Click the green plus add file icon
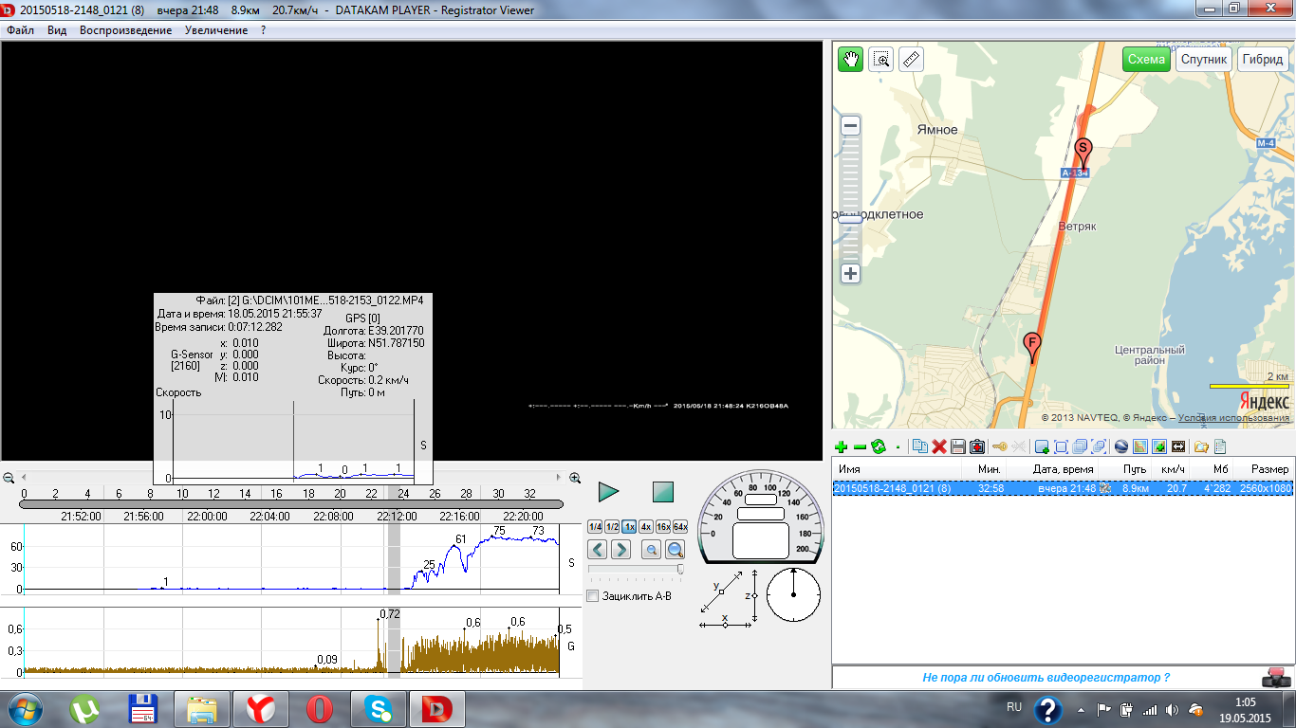This screenshot has height=728, width=1296. 841,446
